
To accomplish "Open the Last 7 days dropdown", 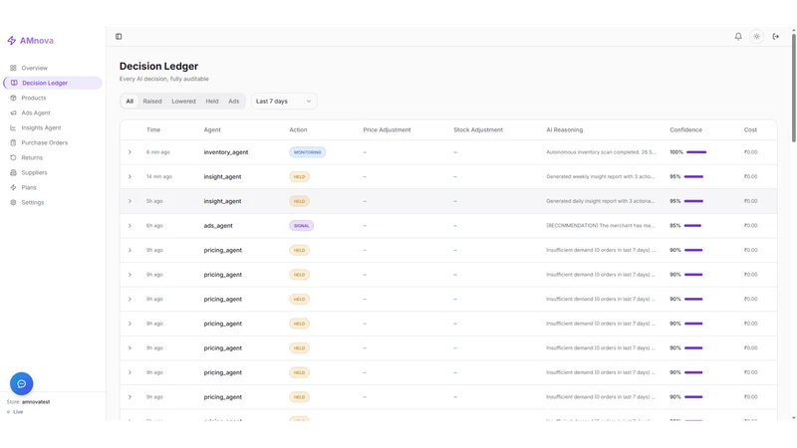I will [284, 102].
